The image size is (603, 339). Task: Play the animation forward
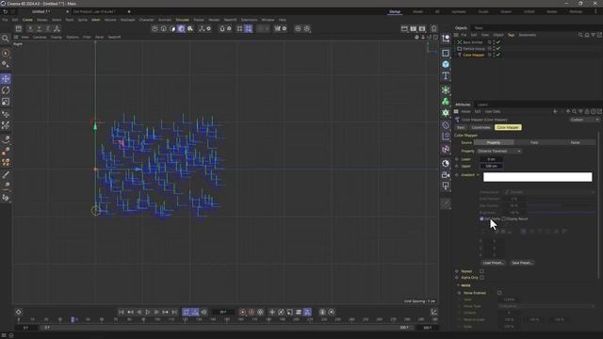(x=148, y=312)
